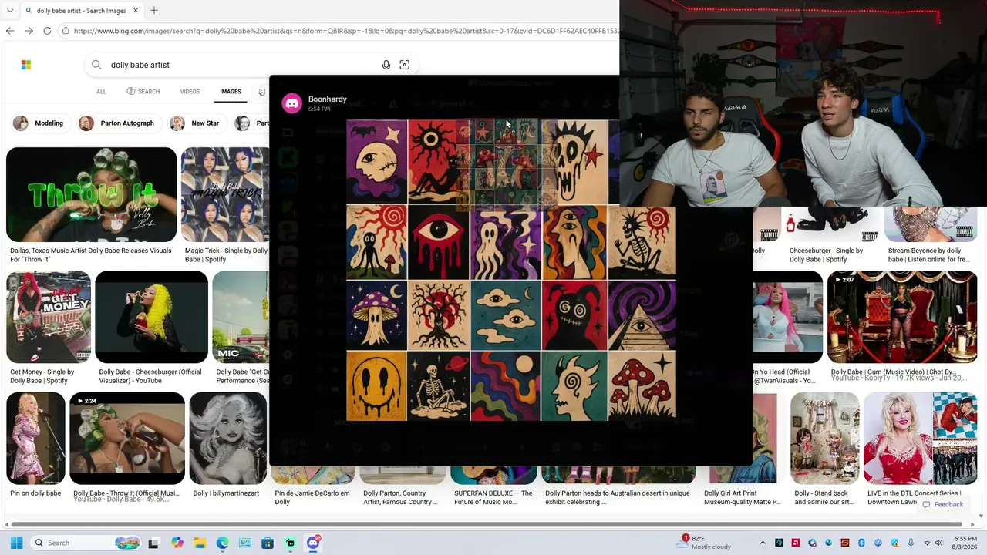This screenshot has height=555, width=987.
Task: Open a new browser tab
Action: pos(154,11)
